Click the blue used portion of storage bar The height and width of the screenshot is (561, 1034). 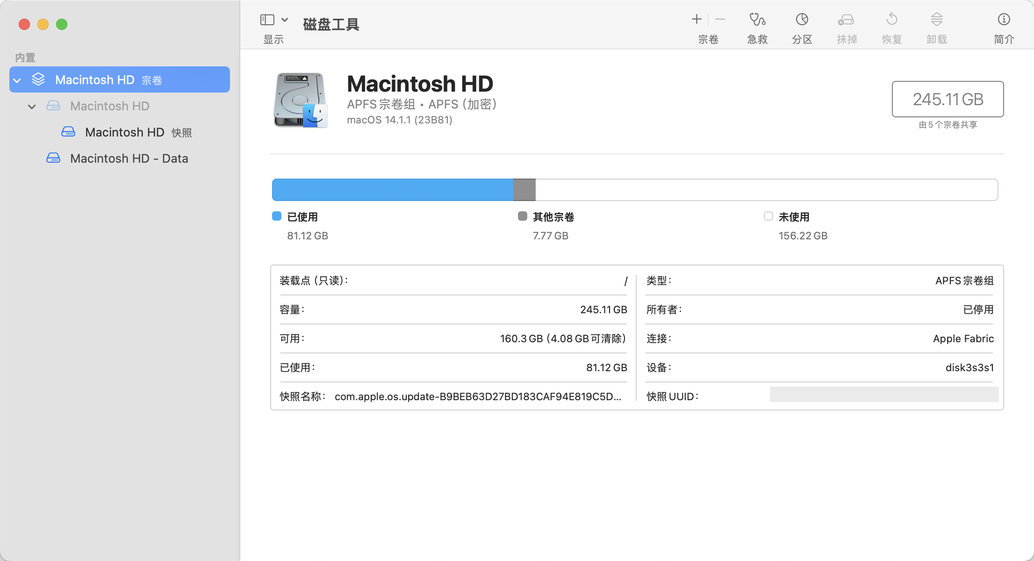click(x=392, y=190)
